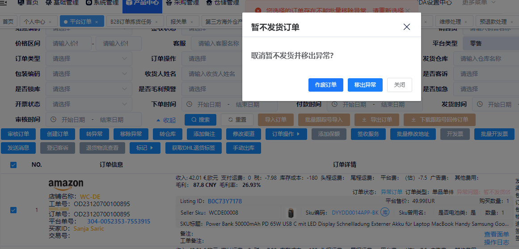Click 重置 button
The height and width of the screenshot is (249, 519).
tap(237, 120)
